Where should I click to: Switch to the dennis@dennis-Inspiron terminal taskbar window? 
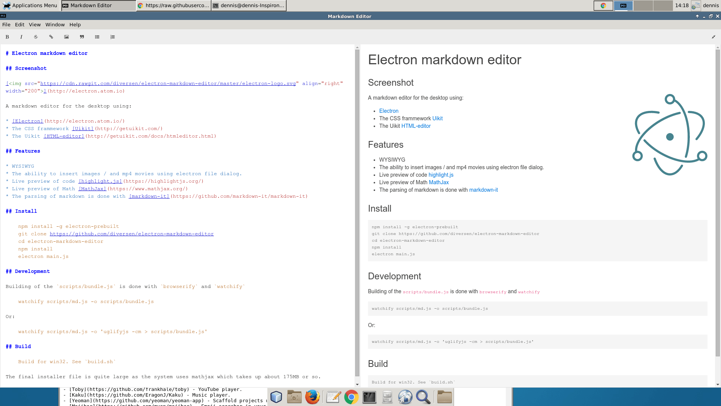(249, 5)
